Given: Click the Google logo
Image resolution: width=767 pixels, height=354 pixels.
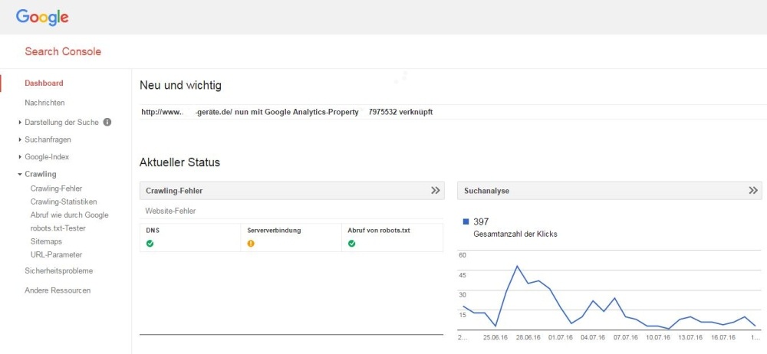Looking at the screenshot, I should tap(42, 17).
